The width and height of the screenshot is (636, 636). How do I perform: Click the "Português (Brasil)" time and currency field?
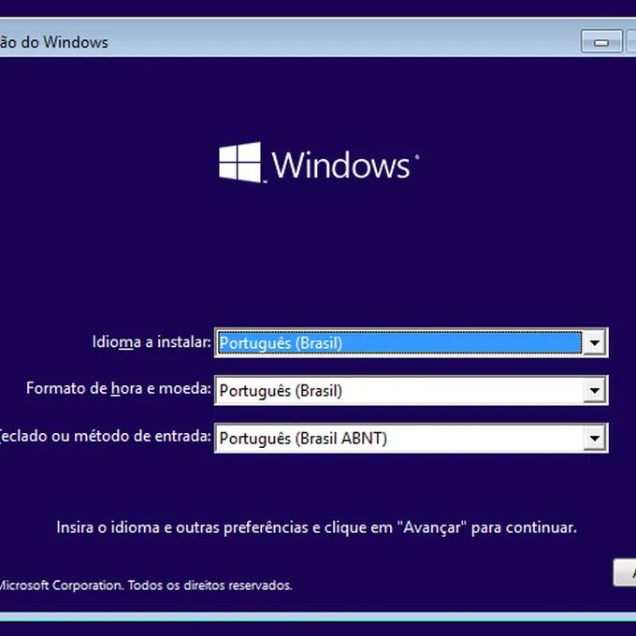411,391
